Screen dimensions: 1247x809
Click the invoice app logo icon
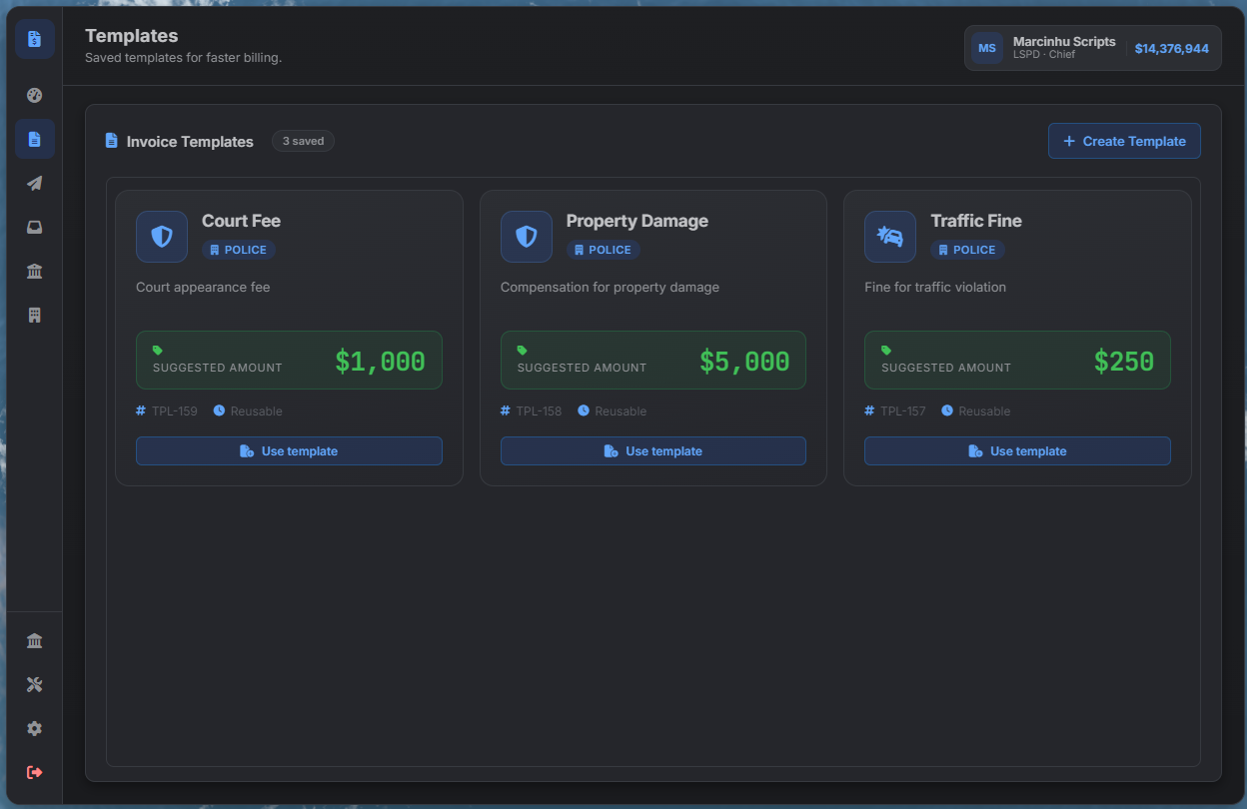click(35, 39)
